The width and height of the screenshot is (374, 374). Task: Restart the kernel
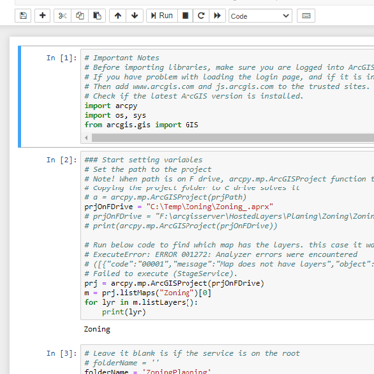201,16
